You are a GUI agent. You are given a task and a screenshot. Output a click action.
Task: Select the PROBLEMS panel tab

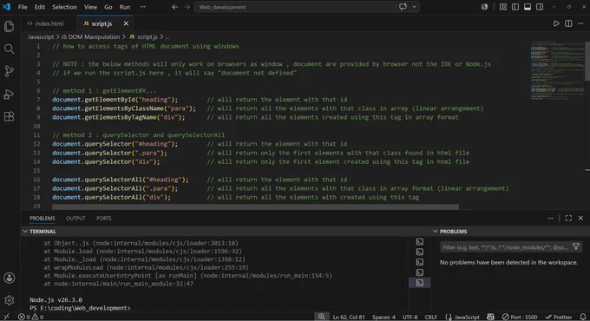[43, 219]
